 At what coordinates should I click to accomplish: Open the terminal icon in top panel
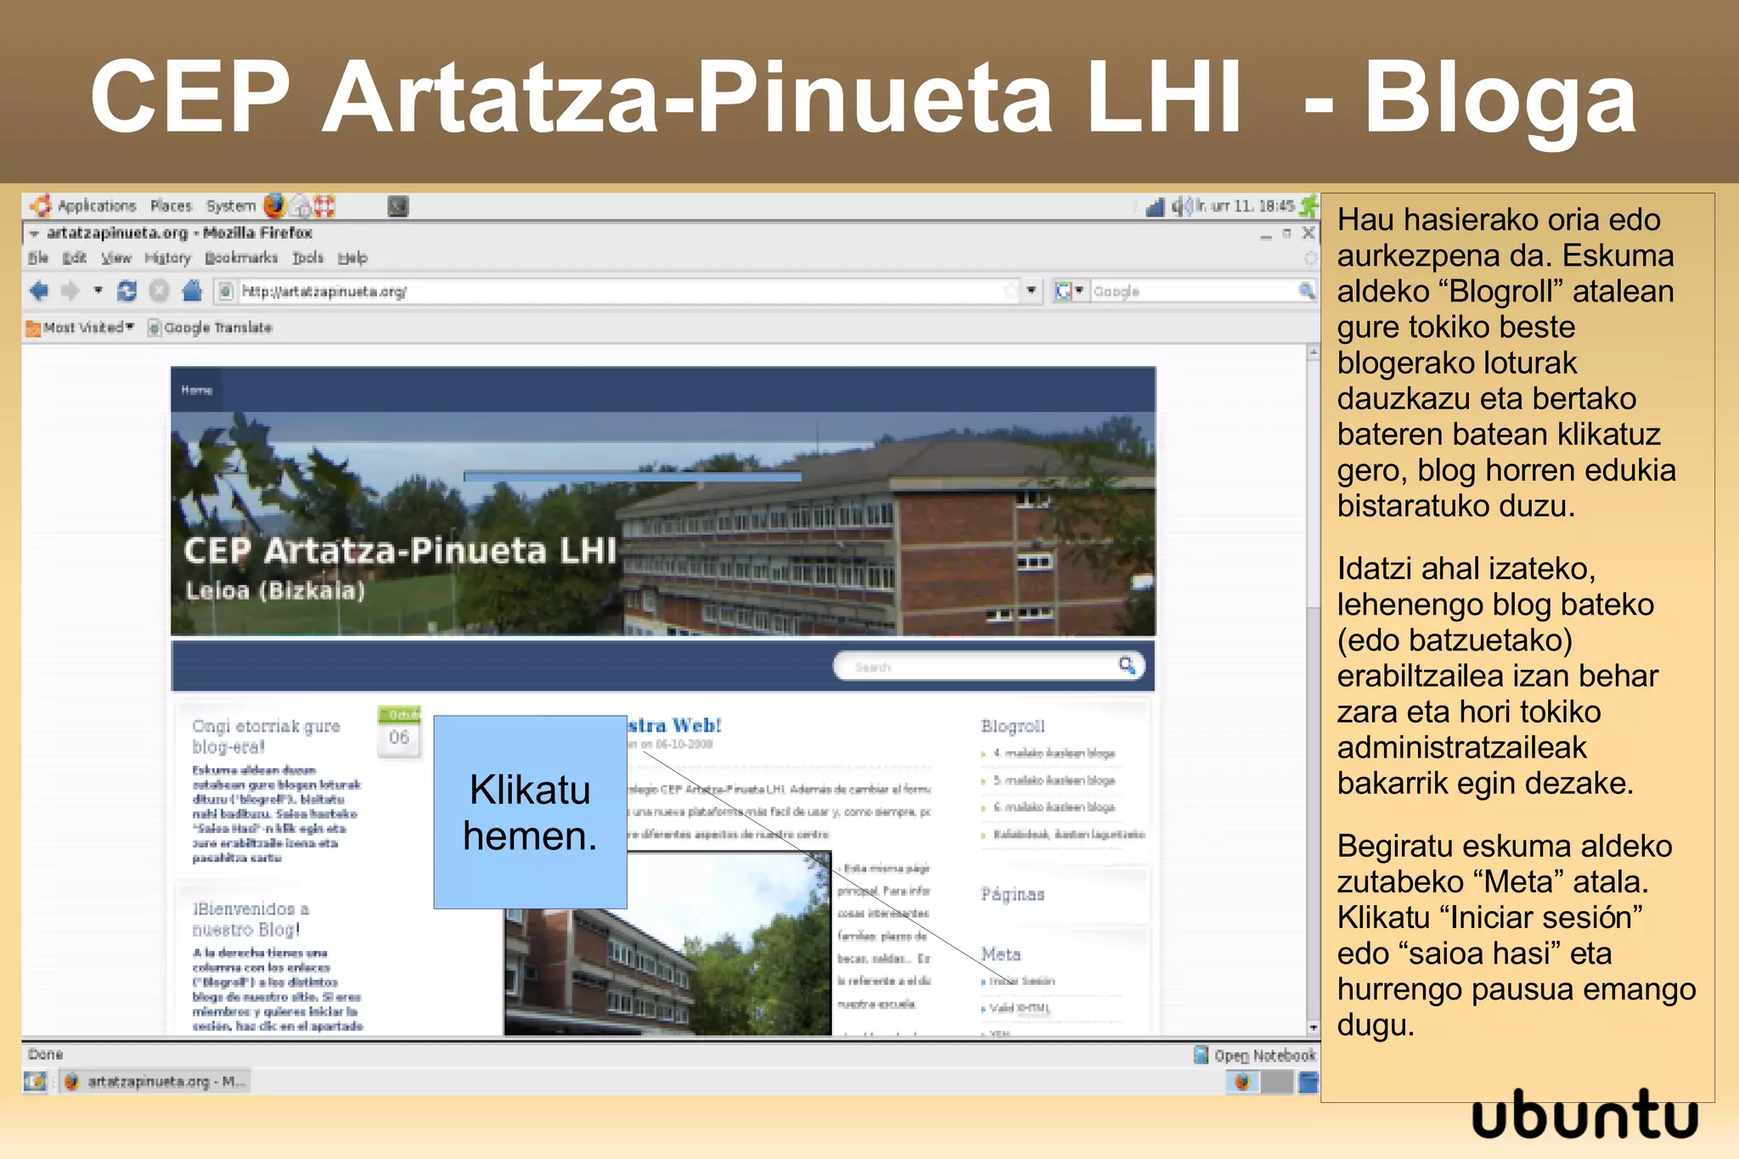(x=397, y=206)
